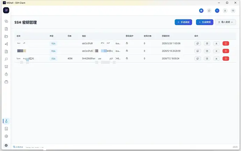
Task: Open the share icon in sidebar
Action: (x=6, y=44)
